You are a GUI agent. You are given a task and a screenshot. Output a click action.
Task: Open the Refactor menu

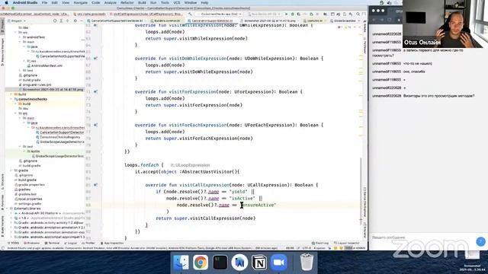coord(127,2)
